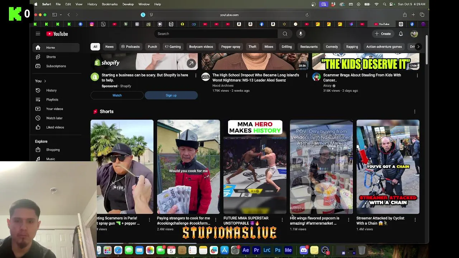Select the Grilling filter chip
459x258 pixels.
(287, 47)
